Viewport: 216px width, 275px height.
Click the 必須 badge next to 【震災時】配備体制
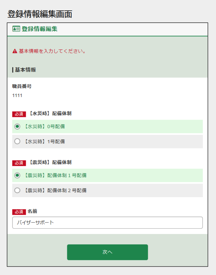point(19,163)
